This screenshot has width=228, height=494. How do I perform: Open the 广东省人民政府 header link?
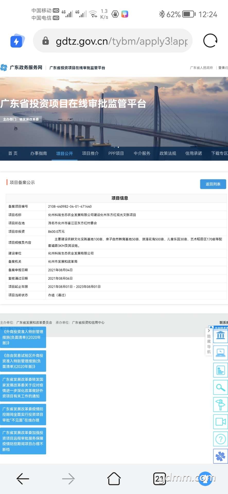pos(201,68)
